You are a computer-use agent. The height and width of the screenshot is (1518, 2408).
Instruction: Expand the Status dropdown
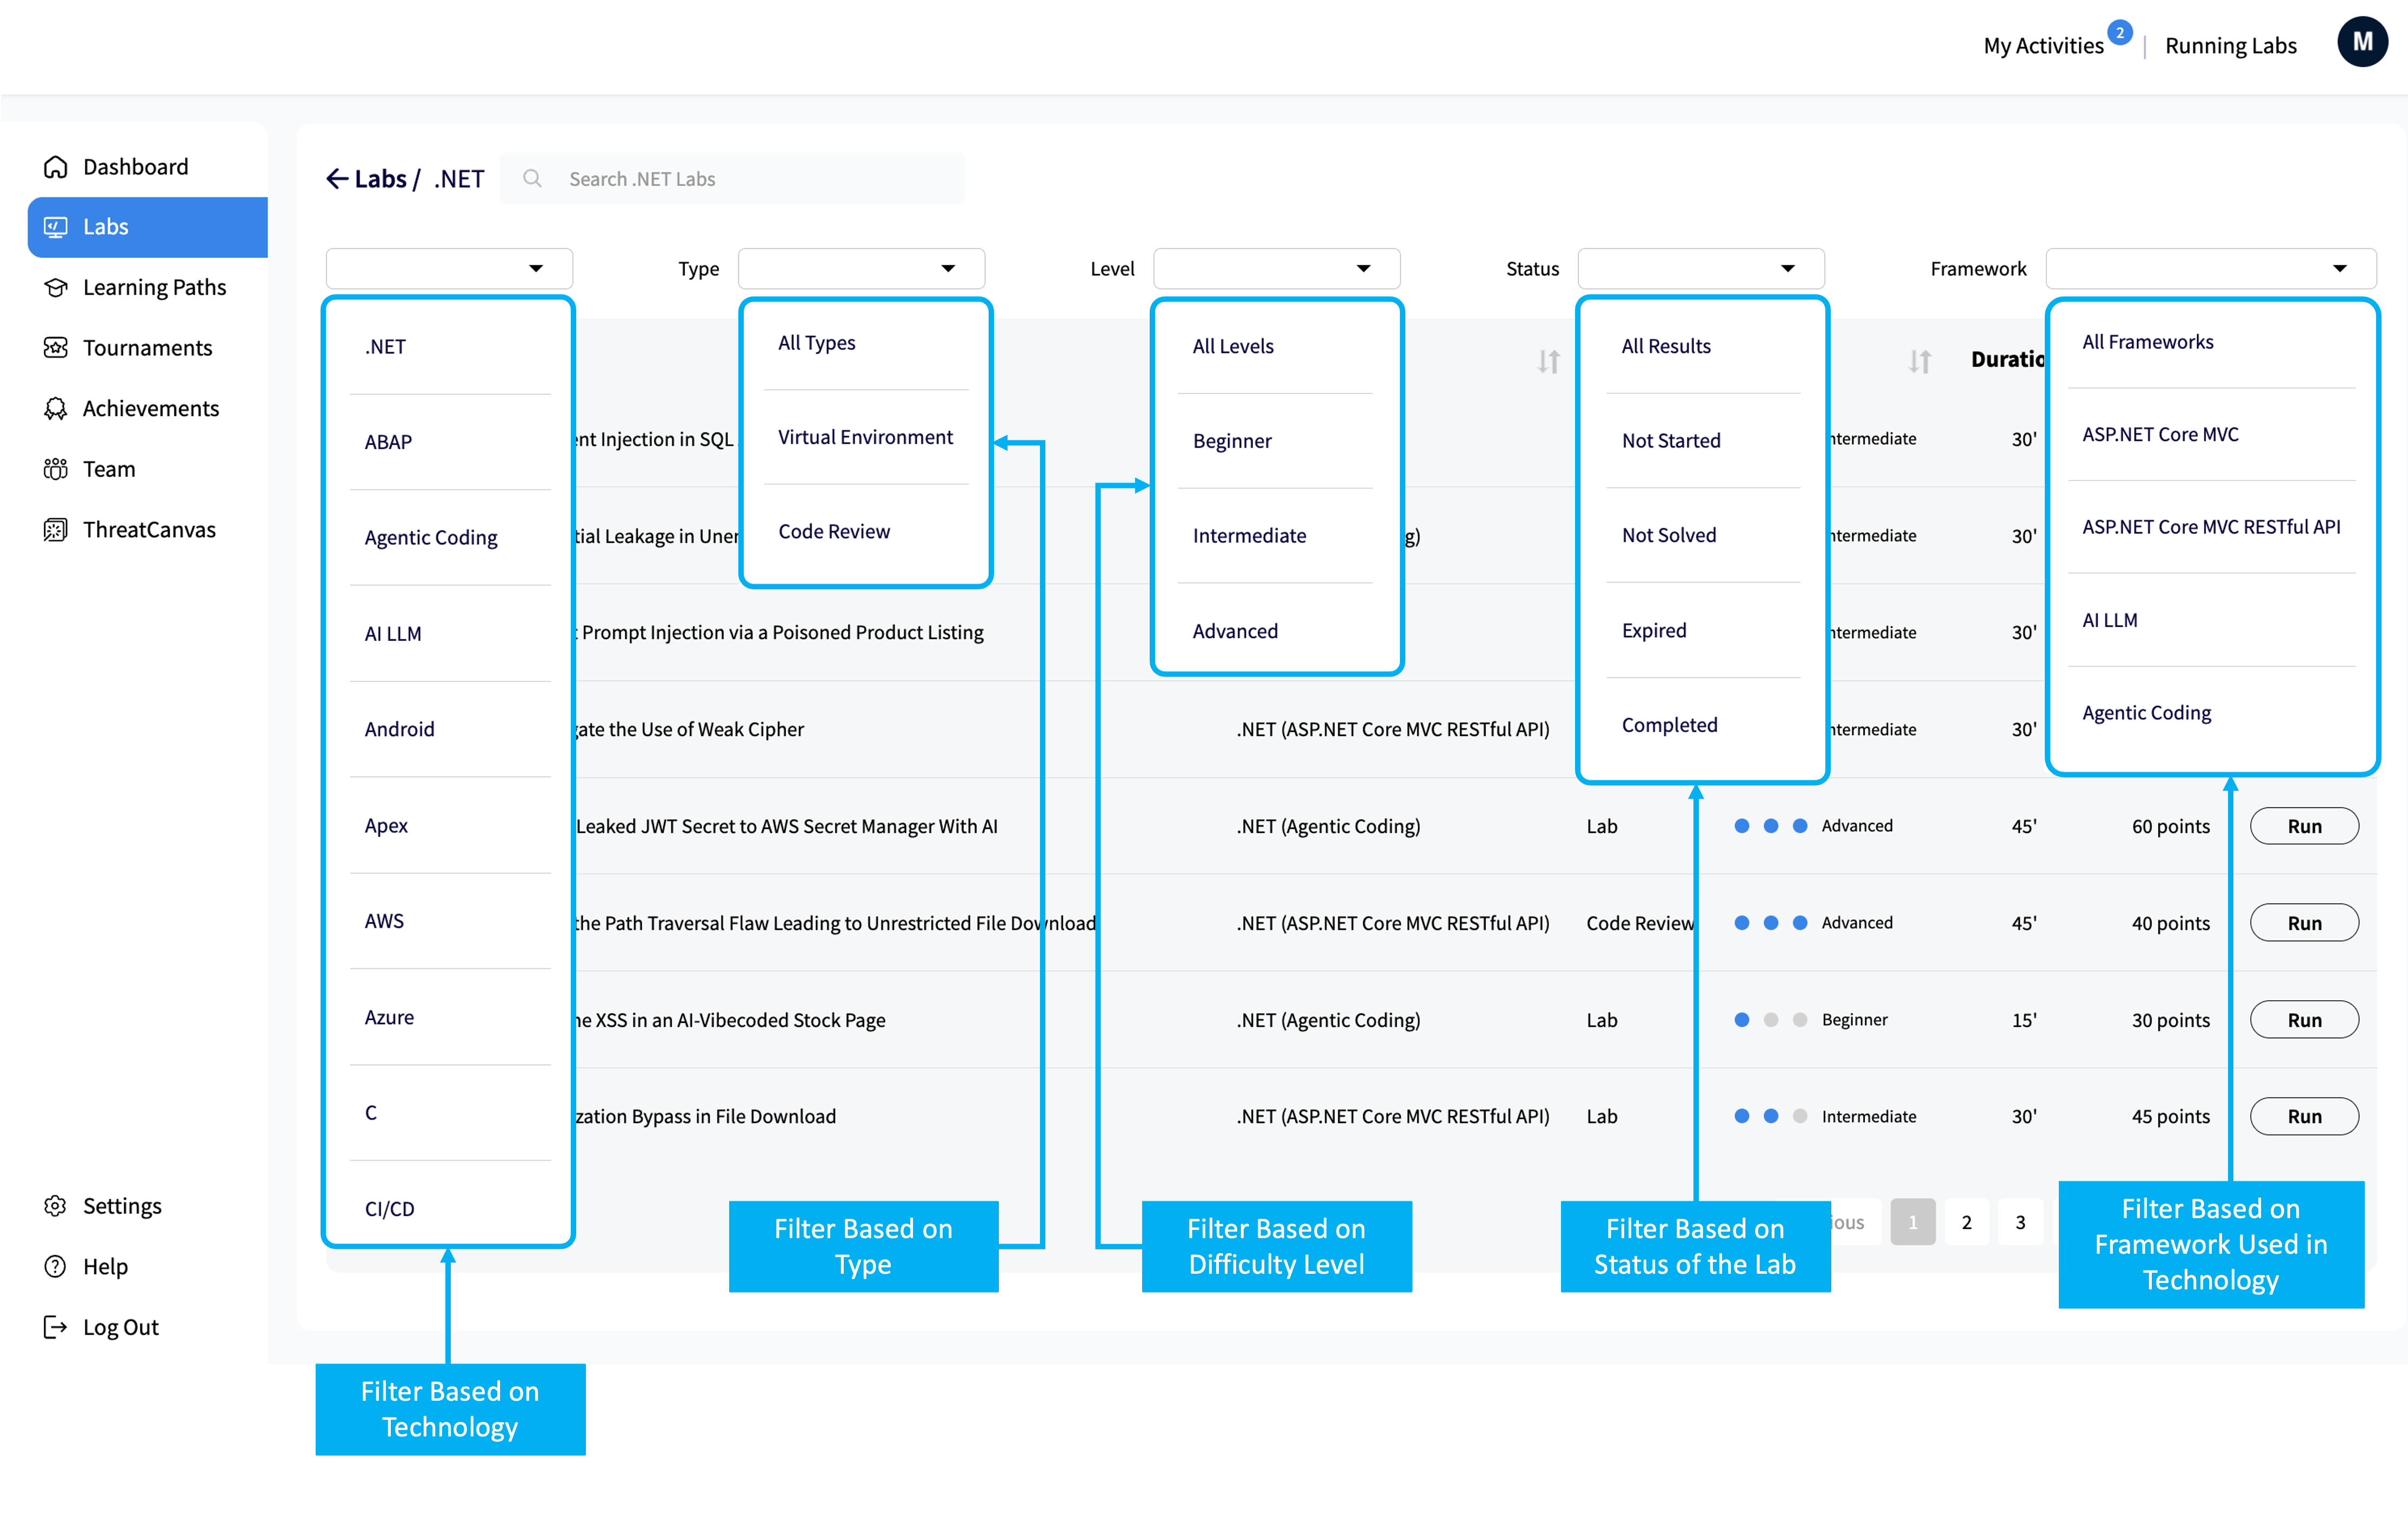1701,269
